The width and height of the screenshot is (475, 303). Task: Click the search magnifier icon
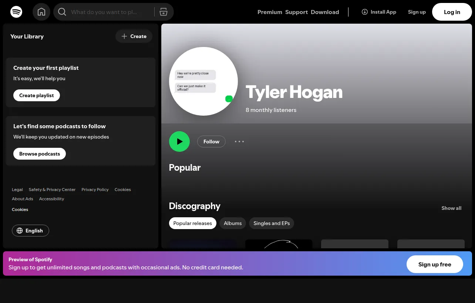(x=62, y=12)
